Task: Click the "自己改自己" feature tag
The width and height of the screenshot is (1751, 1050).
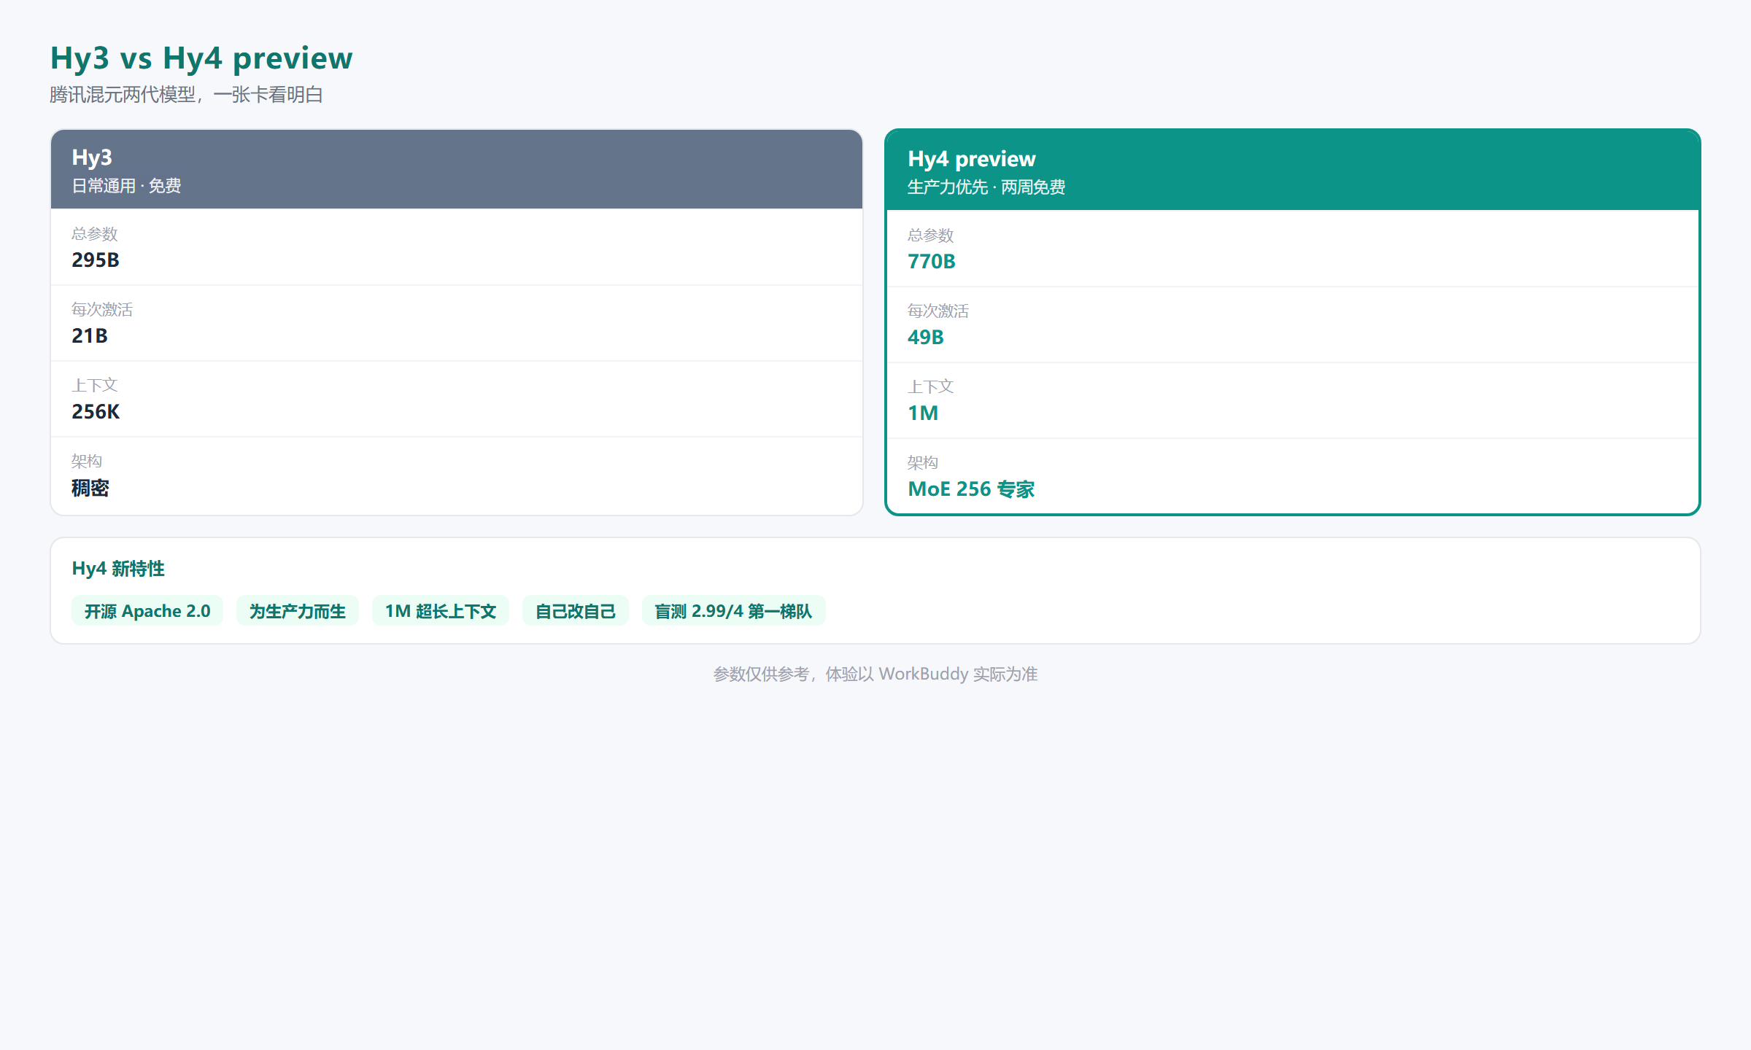Action: (576, 611)
